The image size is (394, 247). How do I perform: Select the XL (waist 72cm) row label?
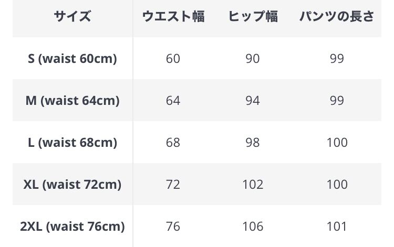[x=72, y=184]
